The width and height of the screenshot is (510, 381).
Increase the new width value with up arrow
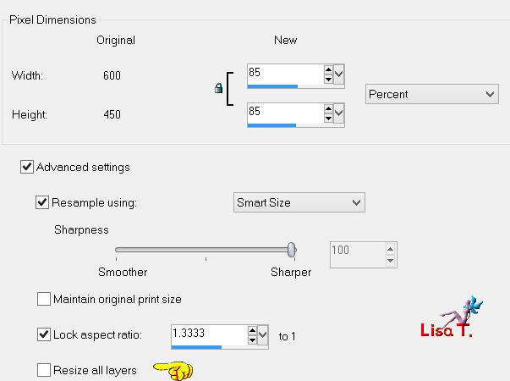(x=328, y=69)
